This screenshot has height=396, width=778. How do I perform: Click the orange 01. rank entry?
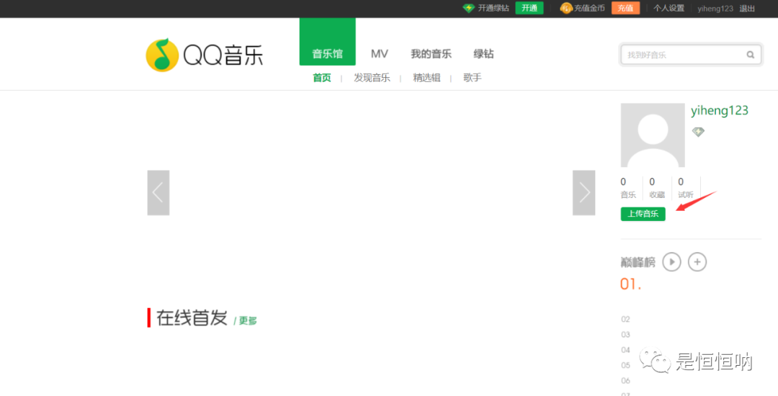(630, 284)
